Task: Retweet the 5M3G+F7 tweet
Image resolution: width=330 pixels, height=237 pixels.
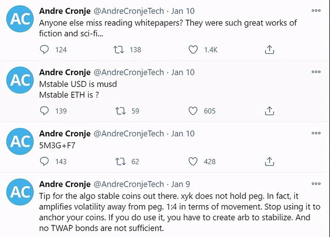Action: [120, 161]
